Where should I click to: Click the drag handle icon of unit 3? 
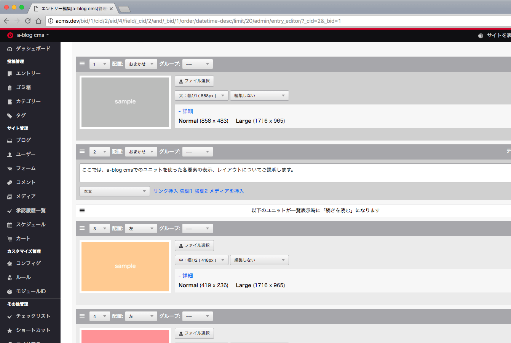click(x=82, y=228)
